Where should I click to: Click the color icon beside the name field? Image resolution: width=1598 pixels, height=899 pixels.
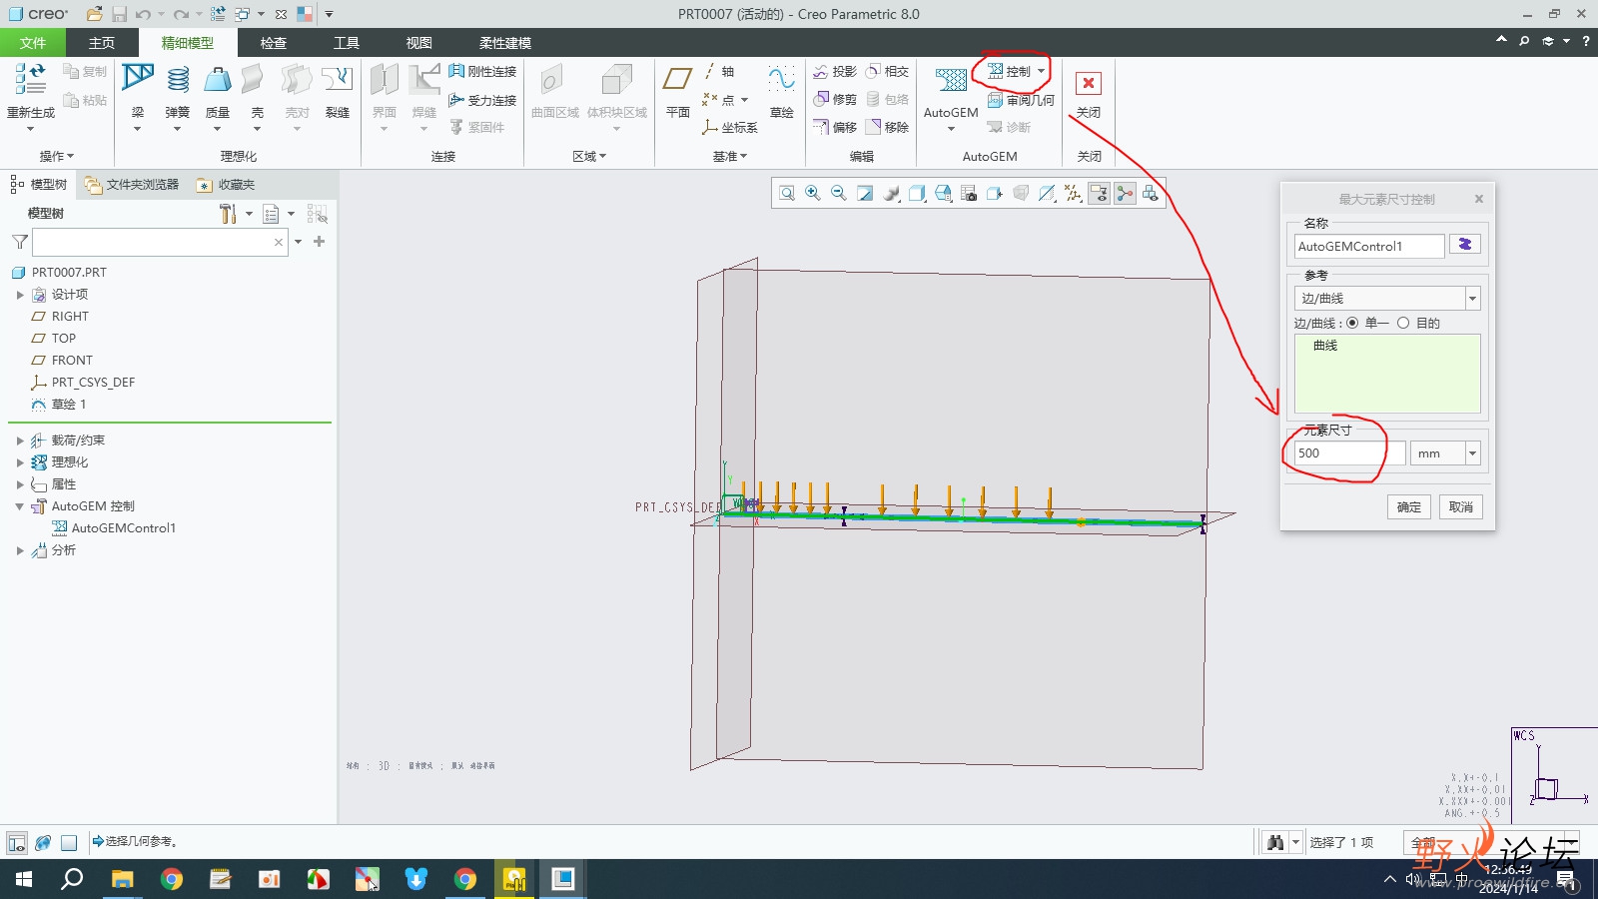tap(1465, 245)
